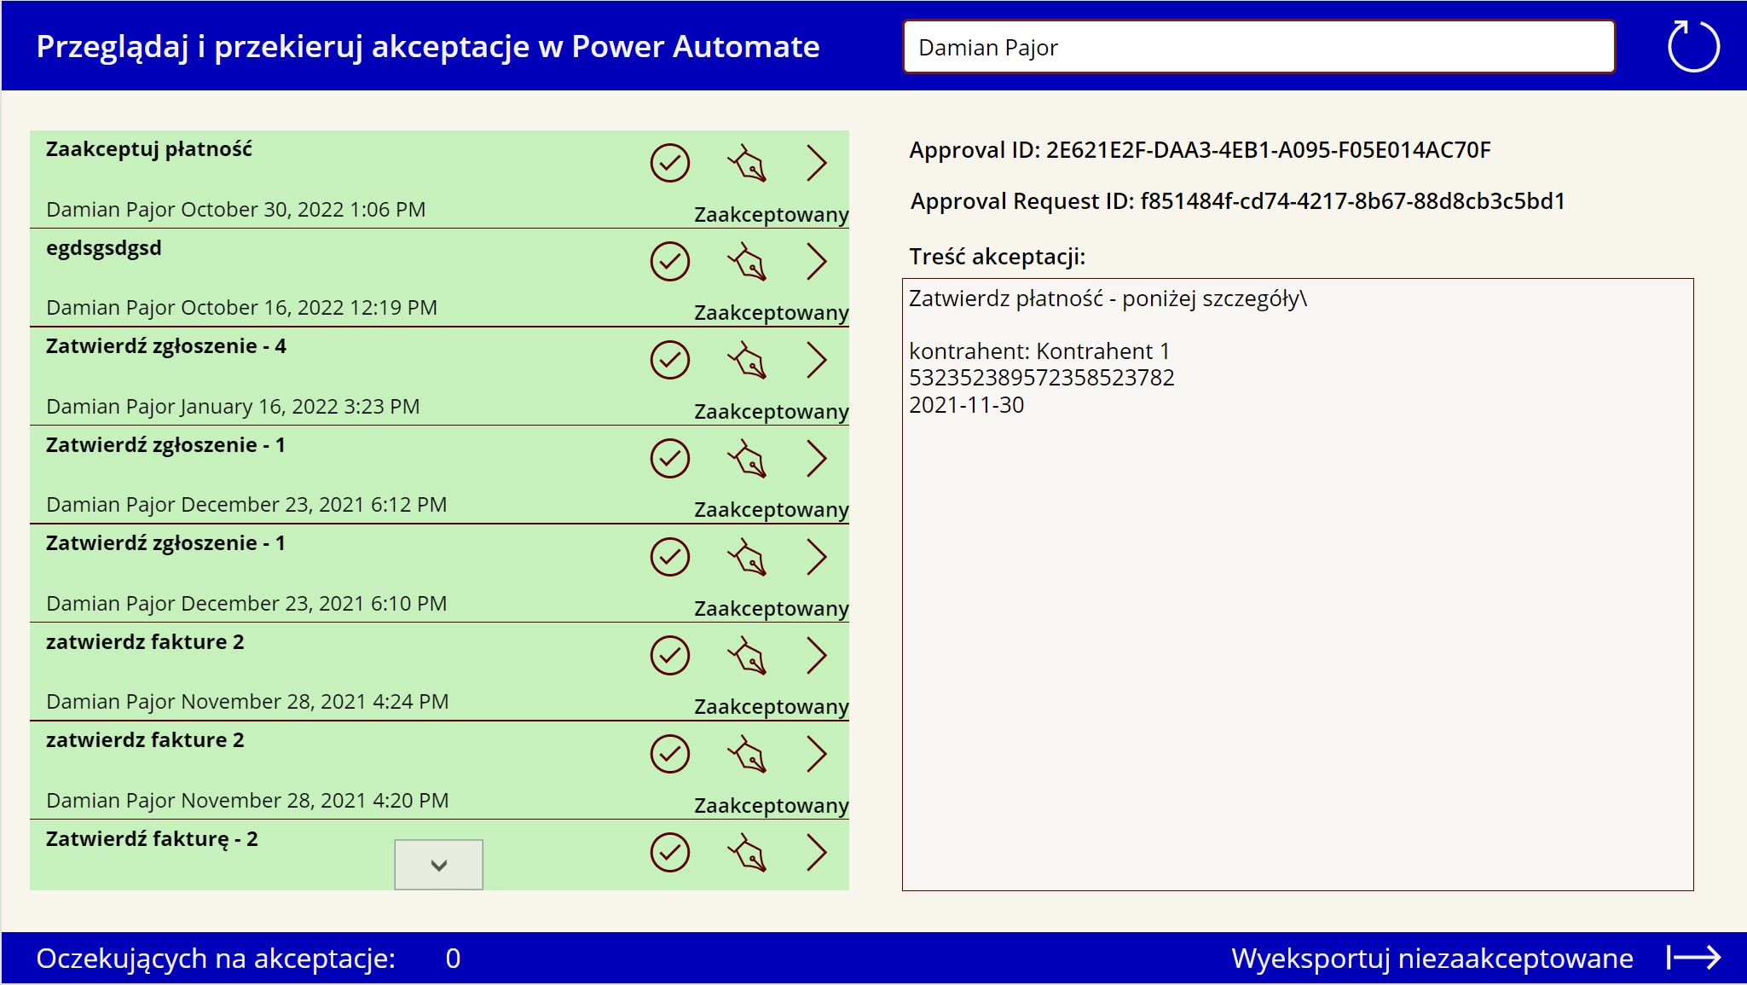Click pen icon for Zatwierdź fakturę - 2
Screen dimensions: 1747x985
pyautogui.click(x=747, y=852)
